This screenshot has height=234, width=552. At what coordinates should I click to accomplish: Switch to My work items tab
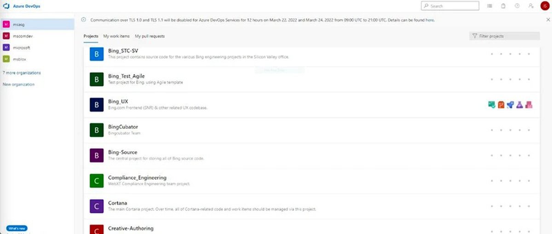(116, 36)
